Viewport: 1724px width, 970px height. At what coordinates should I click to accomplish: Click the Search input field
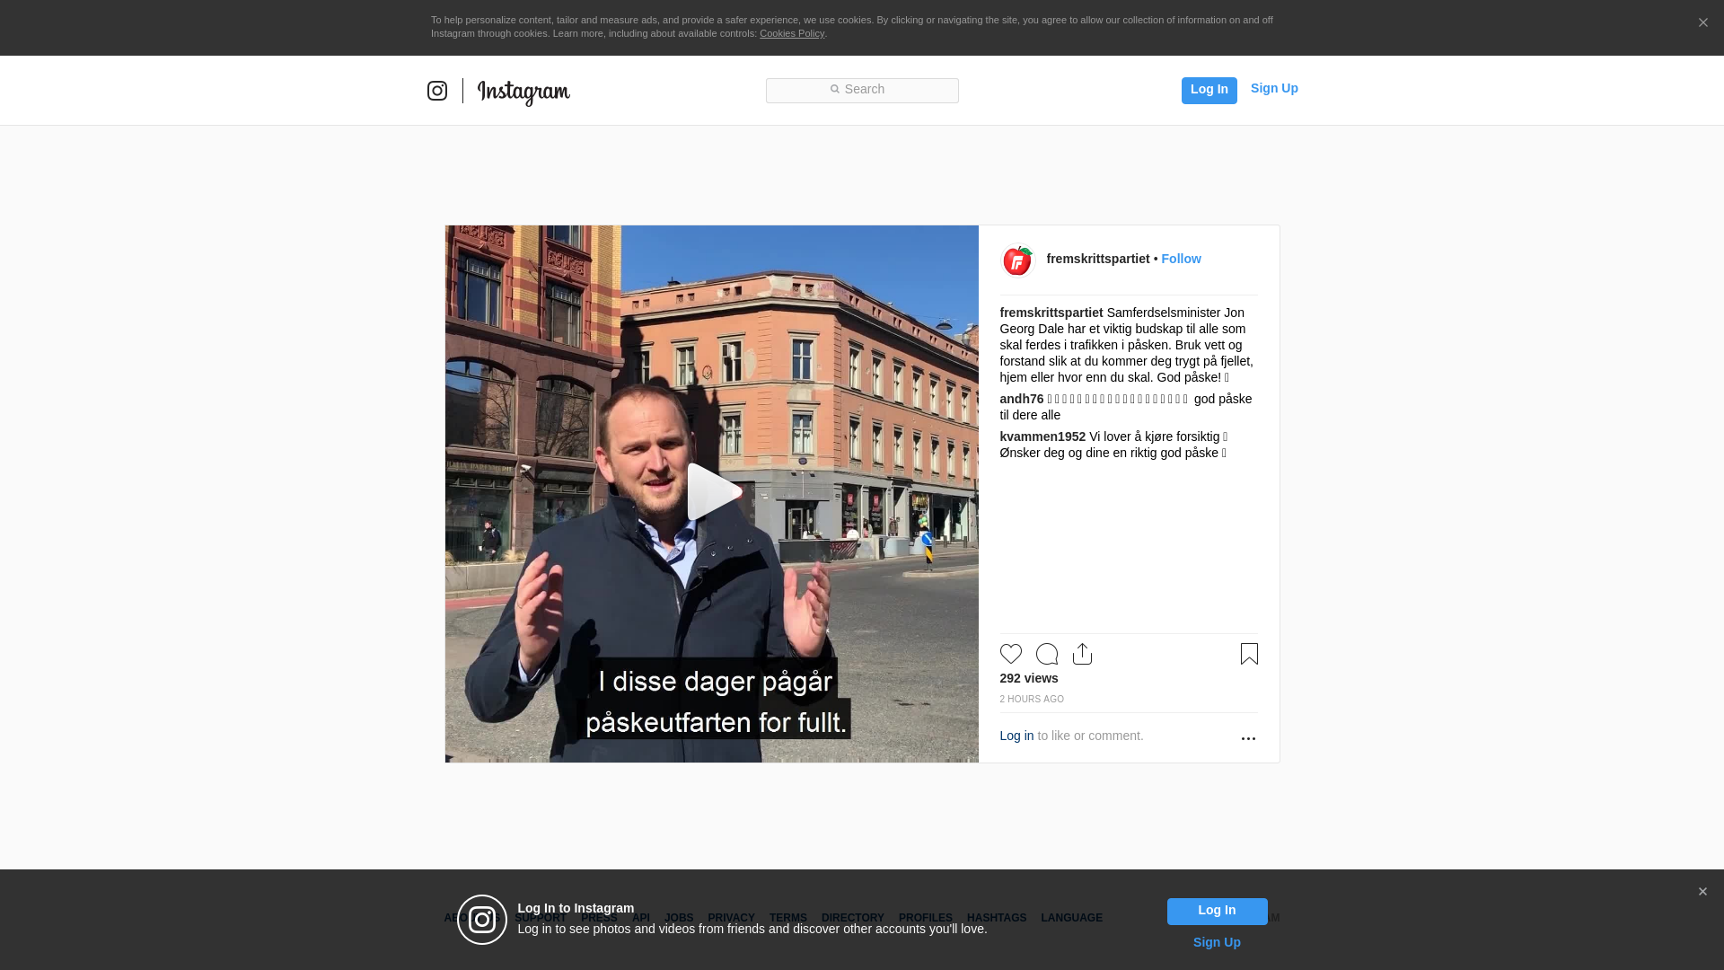click(x=862, y=90)
